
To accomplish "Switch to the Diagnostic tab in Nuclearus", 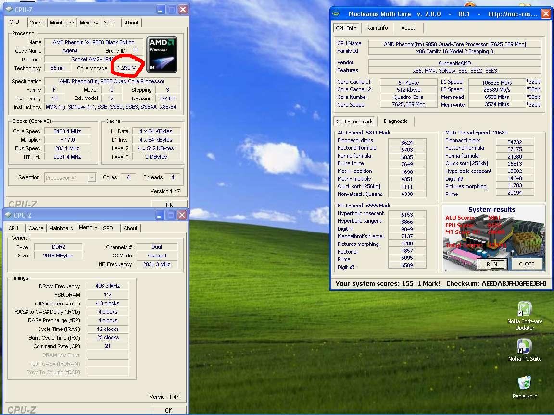I will 395,121.
